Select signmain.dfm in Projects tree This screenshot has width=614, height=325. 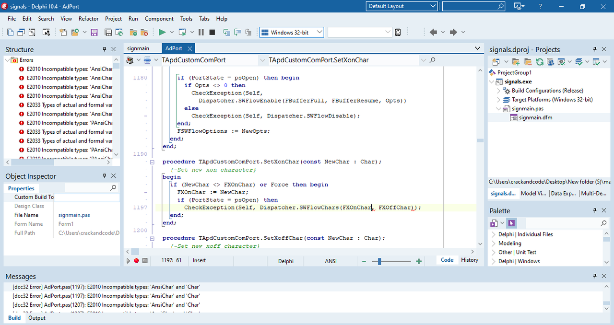pyautogui.click(x=535, y=117)
